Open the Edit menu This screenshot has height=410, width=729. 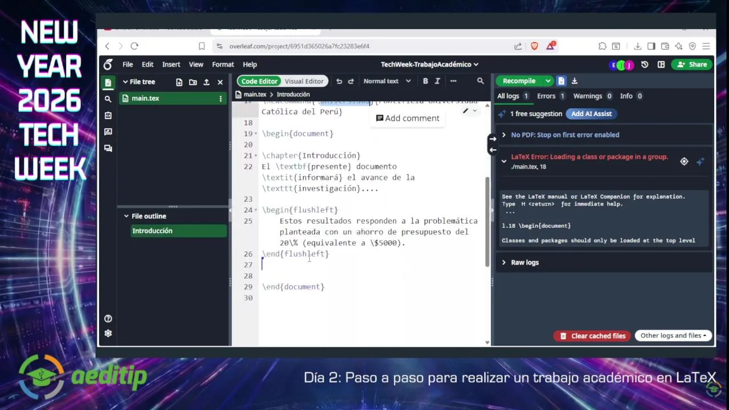[148, 64]
